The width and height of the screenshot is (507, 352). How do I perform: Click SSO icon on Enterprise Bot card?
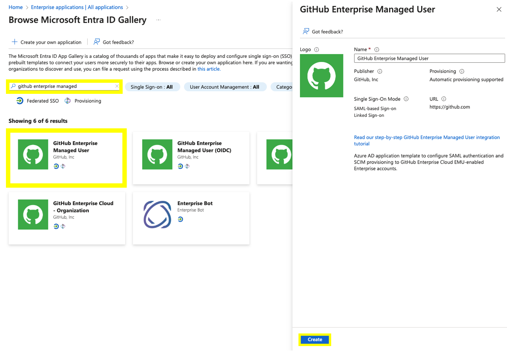pos(180,219)
